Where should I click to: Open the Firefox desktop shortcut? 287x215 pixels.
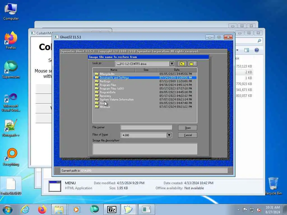(x=11, y=41)
